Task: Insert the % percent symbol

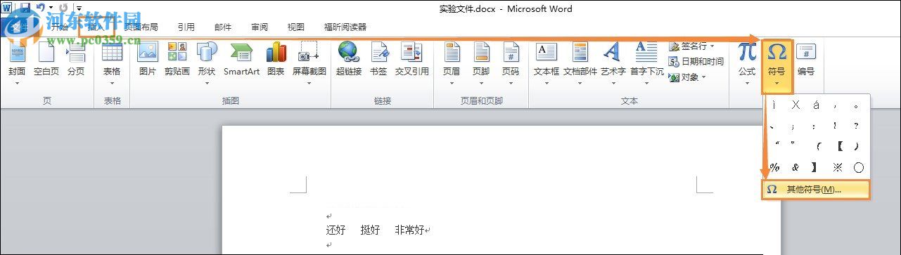Action: [x=774, y=168]
